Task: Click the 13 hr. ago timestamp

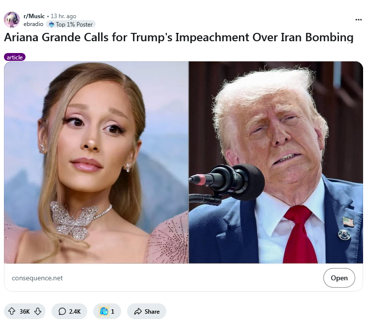Action: point(63,16)
